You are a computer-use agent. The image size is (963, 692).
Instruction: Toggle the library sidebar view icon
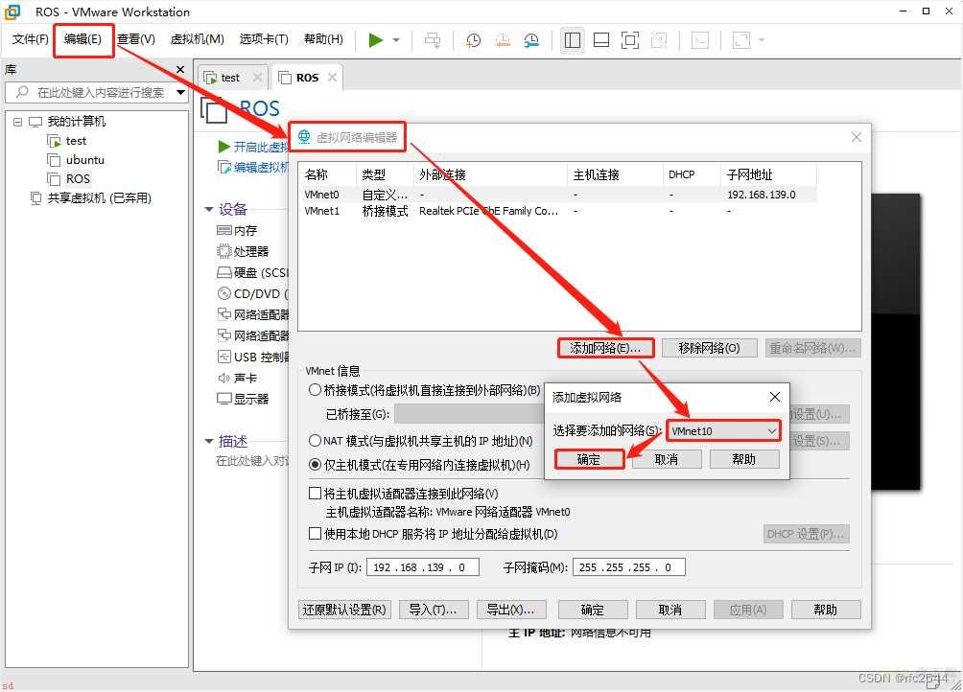click(x=573, y=40)
